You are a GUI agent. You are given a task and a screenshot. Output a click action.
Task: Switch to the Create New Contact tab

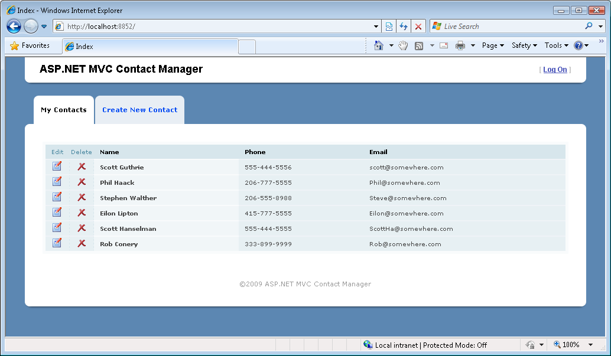click(x=139, y=110)
